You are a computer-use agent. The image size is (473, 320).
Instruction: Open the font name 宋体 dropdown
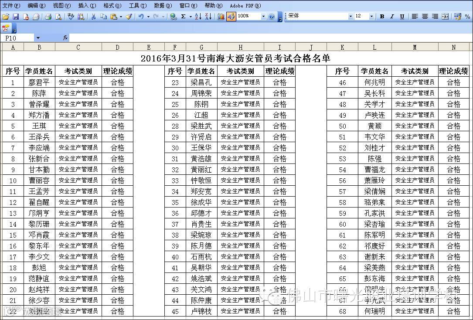coord(350,17)
